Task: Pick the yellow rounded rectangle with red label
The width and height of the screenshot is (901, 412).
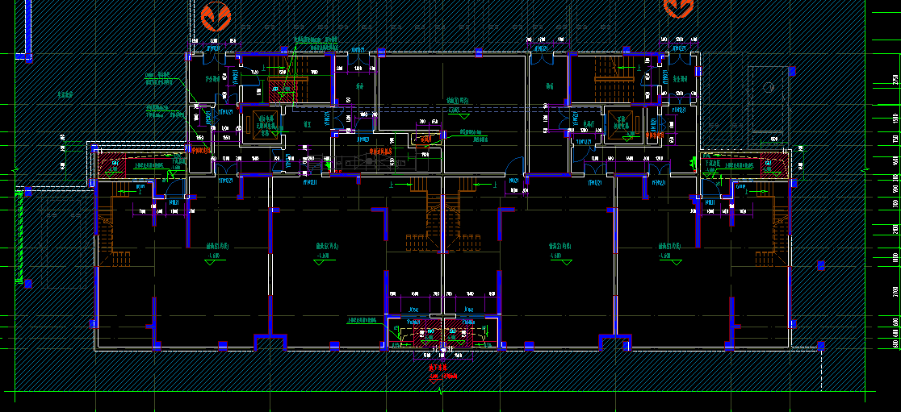Action: coord(425,139)
